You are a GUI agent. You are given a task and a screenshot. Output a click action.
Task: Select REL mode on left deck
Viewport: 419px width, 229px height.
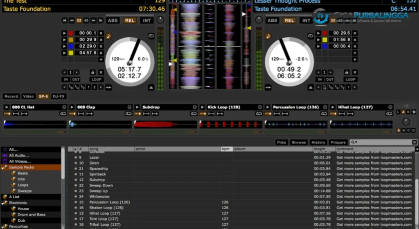pos(130,20)
